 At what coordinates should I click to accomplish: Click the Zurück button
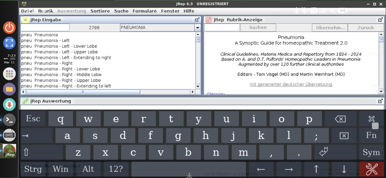coord(365,28)
